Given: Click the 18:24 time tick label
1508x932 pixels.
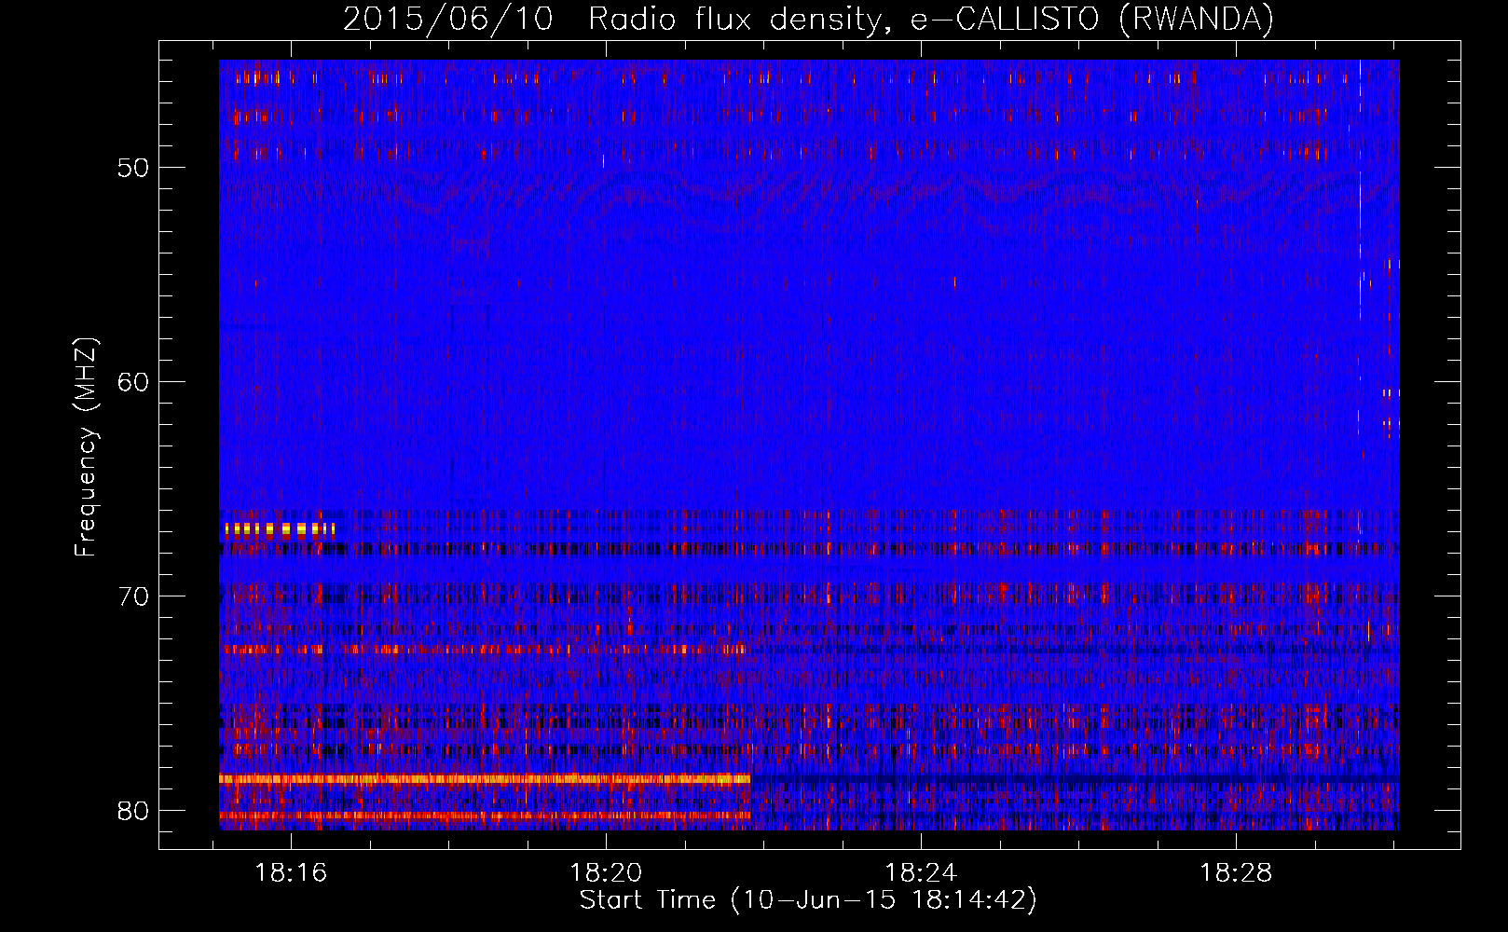Looking at the screenshot, I should 921,873.
